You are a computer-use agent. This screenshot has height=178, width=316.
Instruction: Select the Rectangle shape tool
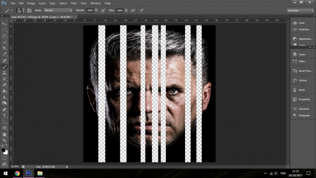(x=4, y=128)
